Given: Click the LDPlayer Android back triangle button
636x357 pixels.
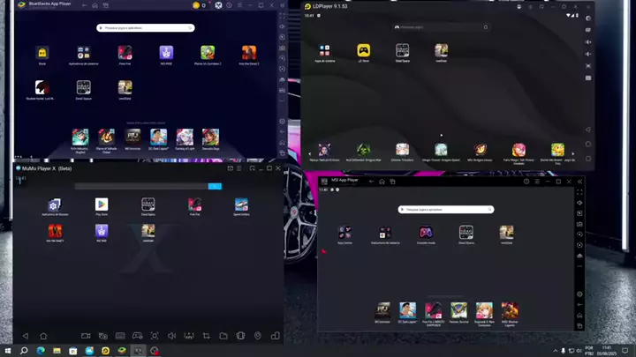Looking at the screenshot, I should coord(588,130).
